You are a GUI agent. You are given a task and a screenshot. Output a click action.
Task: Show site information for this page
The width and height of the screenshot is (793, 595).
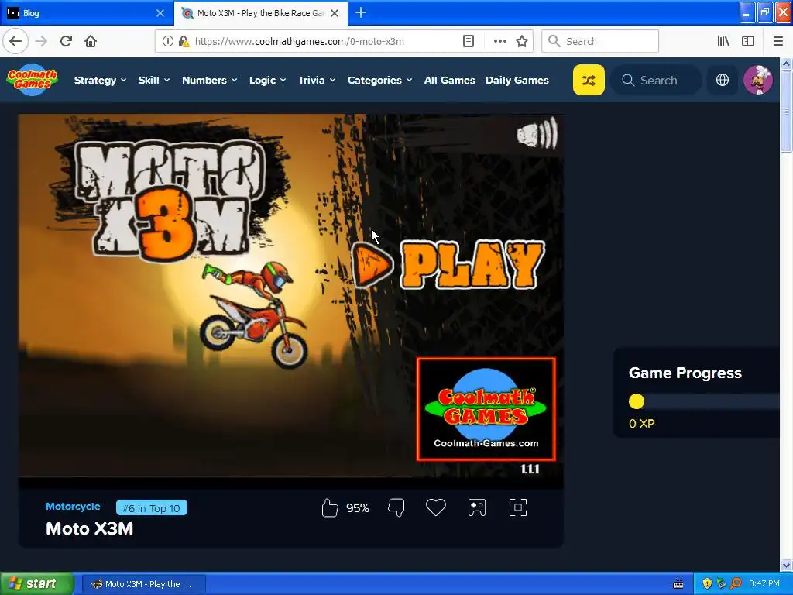168,41
